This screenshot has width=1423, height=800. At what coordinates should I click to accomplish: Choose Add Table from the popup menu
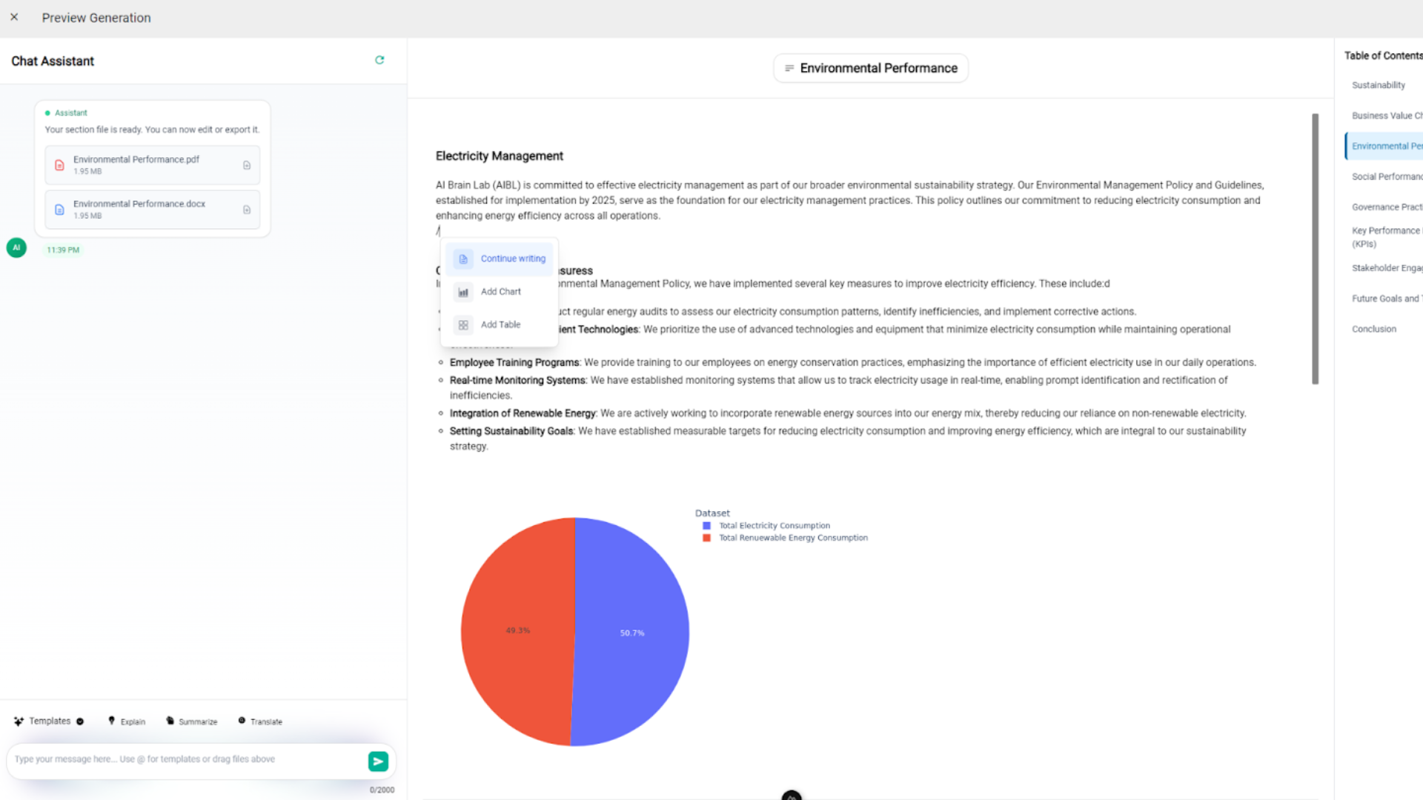(500, 324)
